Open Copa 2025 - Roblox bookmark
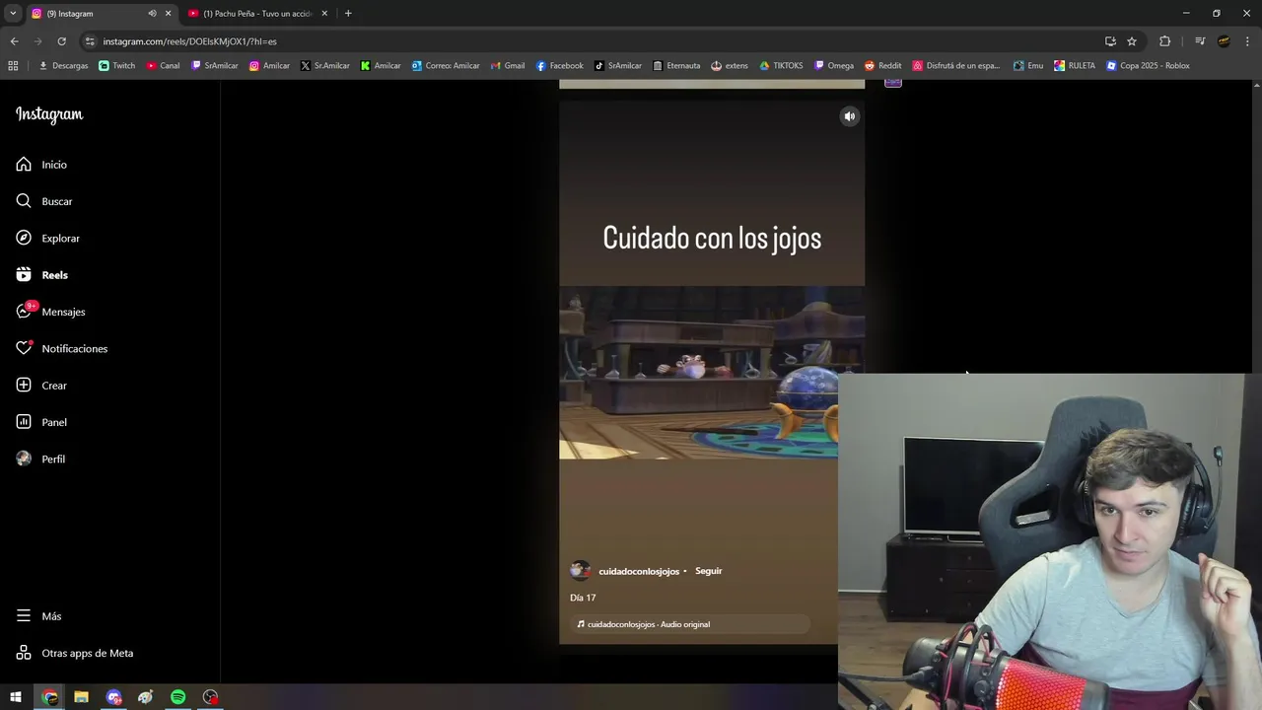The image size is (1262, 710). [x=1148, y=66]
